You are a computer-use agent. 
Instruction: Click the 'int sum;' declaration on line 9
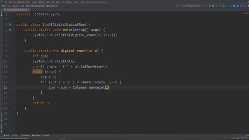point(40,56)
